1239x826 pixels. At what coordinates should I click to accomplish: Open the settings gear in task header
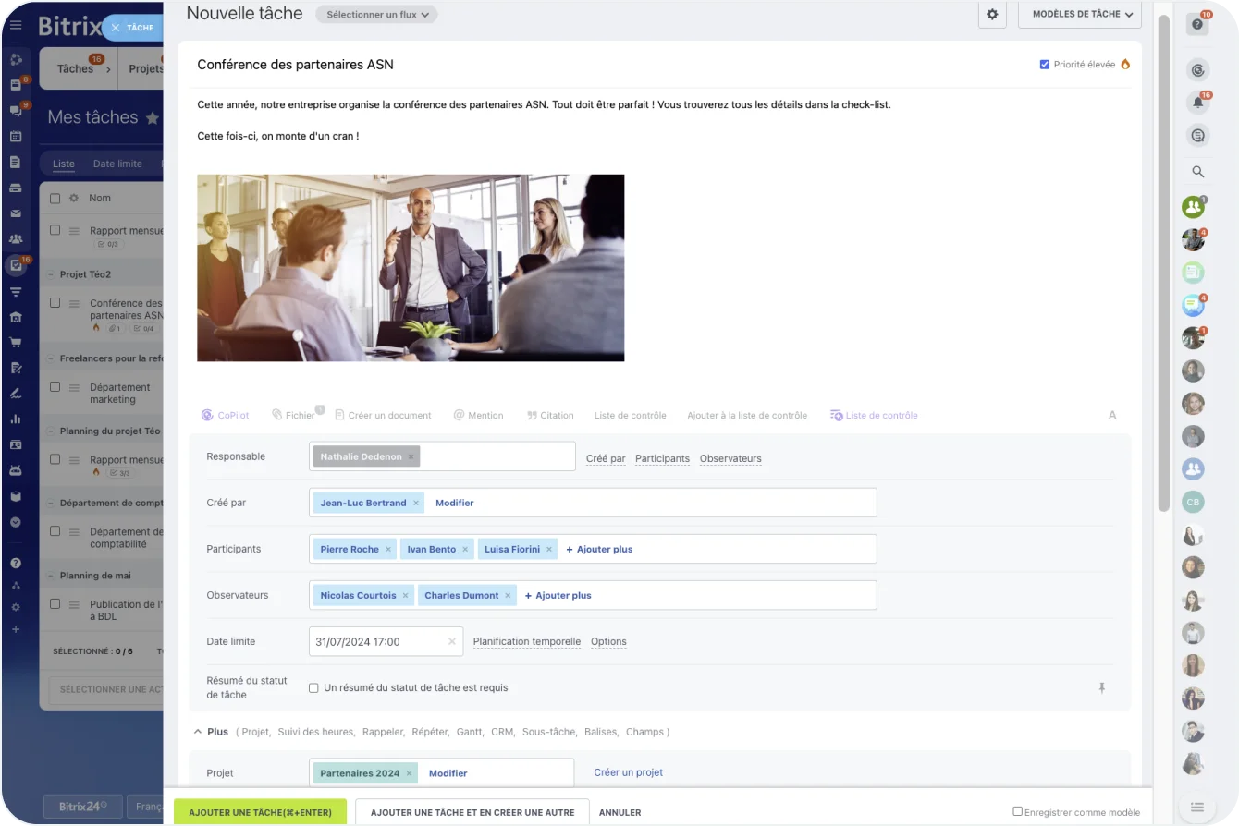[x=992, y=15]
